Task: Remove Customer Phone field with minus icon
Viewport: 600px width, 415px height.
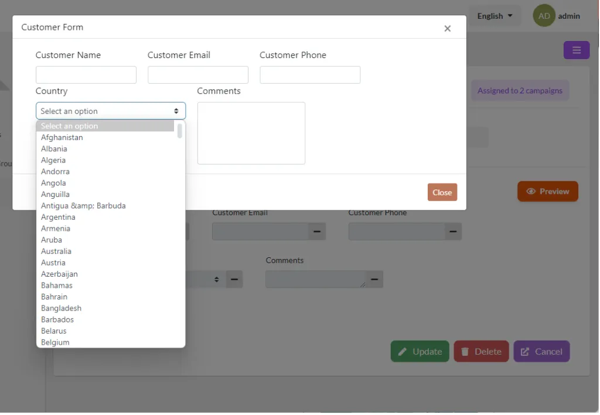Action: [453, 231]
